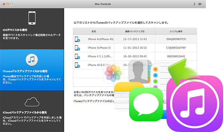Click the macOS minimize window button
Image resolution: width=223 pixels, height=132 pixels.
(x=8, y=4)
